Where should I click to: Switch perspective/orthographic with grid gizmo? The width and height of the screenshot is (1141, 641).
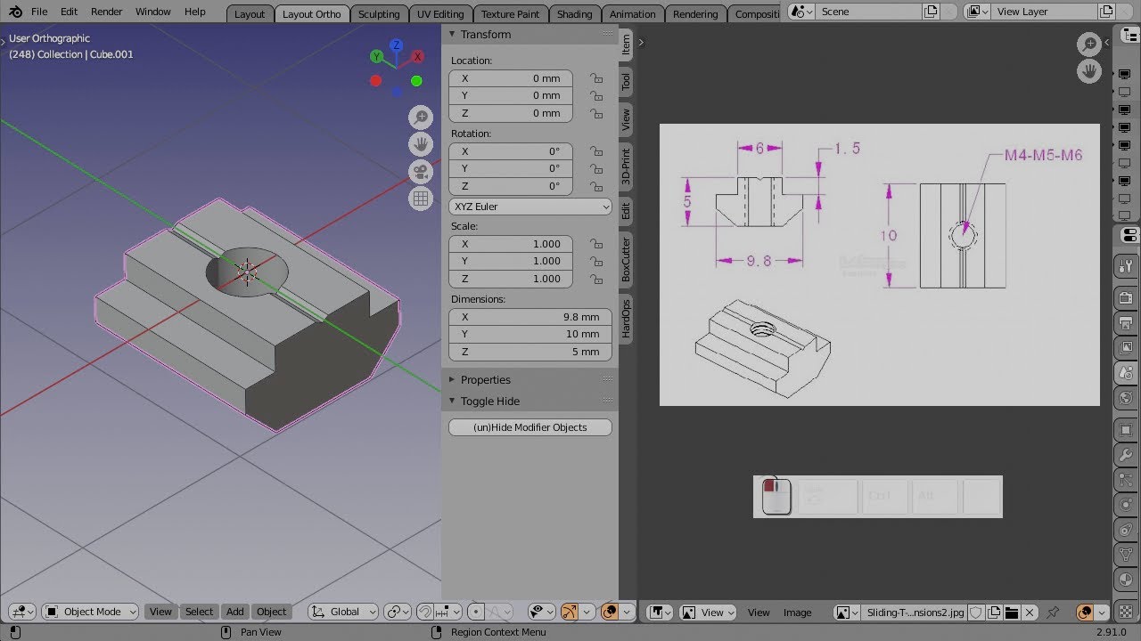421,199
